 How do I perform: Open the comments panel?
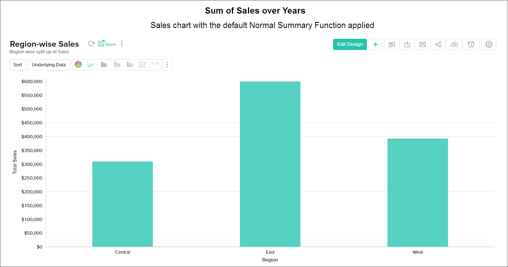(392, 44)
